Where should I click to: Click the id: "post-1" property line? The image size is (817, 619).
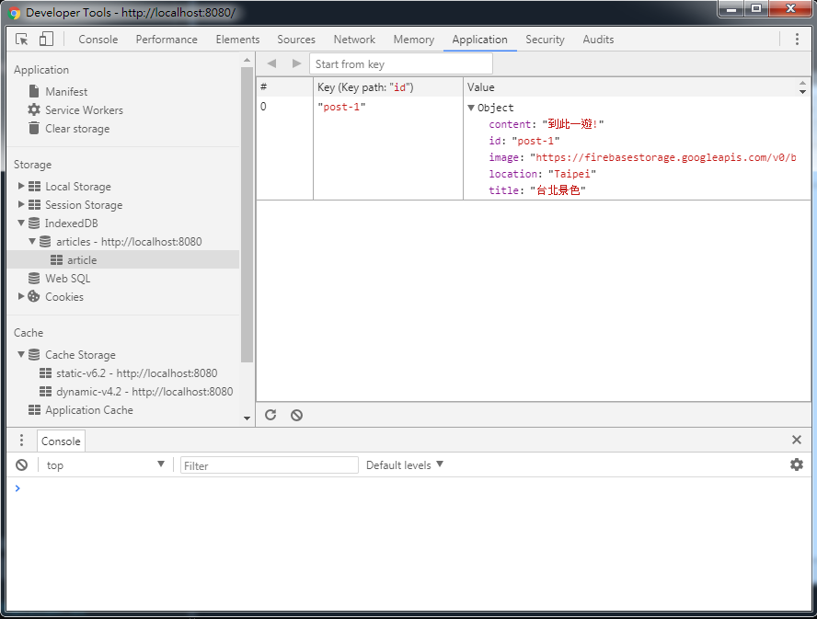tap(524, 141)
